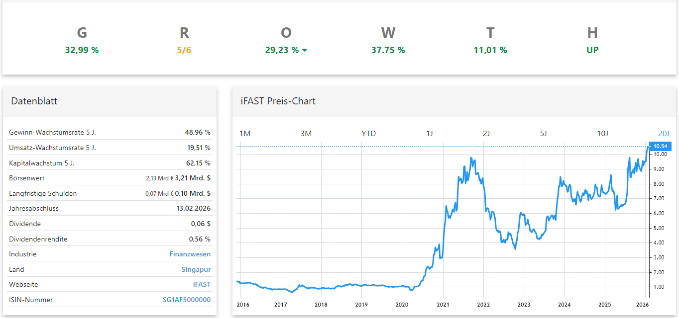Click the Datenblatt panel header
The width and height of the screenshot is (679, 318).
tap(34, 101)
